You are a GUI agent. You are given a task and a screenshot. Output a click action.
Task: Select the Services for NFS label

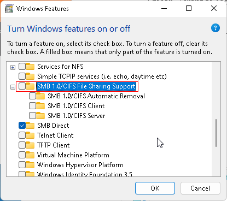pos(60,67)
